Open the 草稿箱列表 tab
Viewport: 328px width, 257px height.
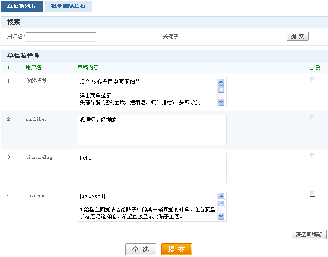coord(21,6)
